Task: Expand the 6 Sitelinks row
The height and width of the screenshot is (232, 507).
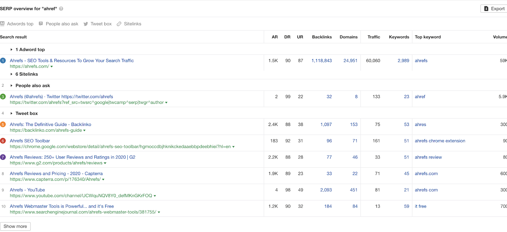Action: tap(11, 74)
